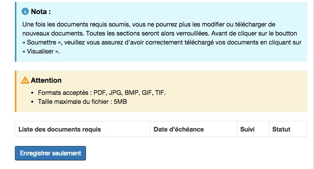Click the Suivi column header
The image size is (314, 169).
pyautogui.click(x=247, y=129)
